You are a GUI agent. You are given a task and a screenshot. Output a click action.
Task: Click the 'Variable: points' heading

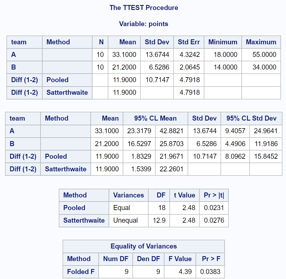click(x=144, y=24)
